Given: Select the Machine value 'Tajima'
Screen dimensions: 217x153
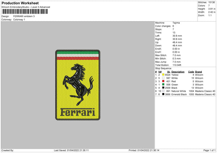Looking at the screenshot, I should pyautogui.click(x=176, y=23).
